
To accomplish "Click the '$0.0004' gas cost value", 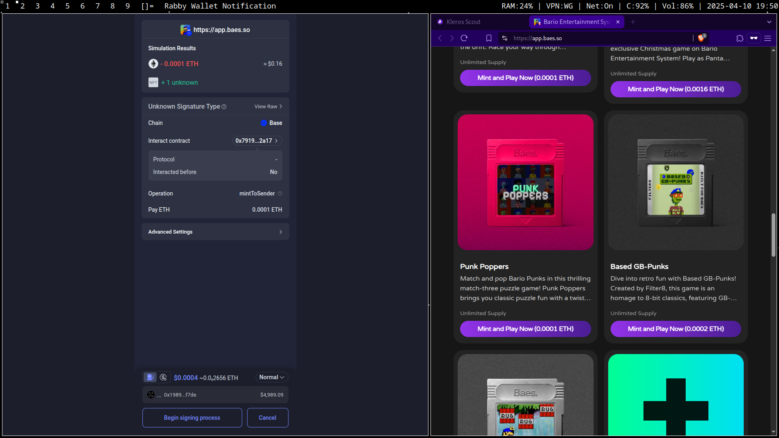I will (x=186, y=378).
